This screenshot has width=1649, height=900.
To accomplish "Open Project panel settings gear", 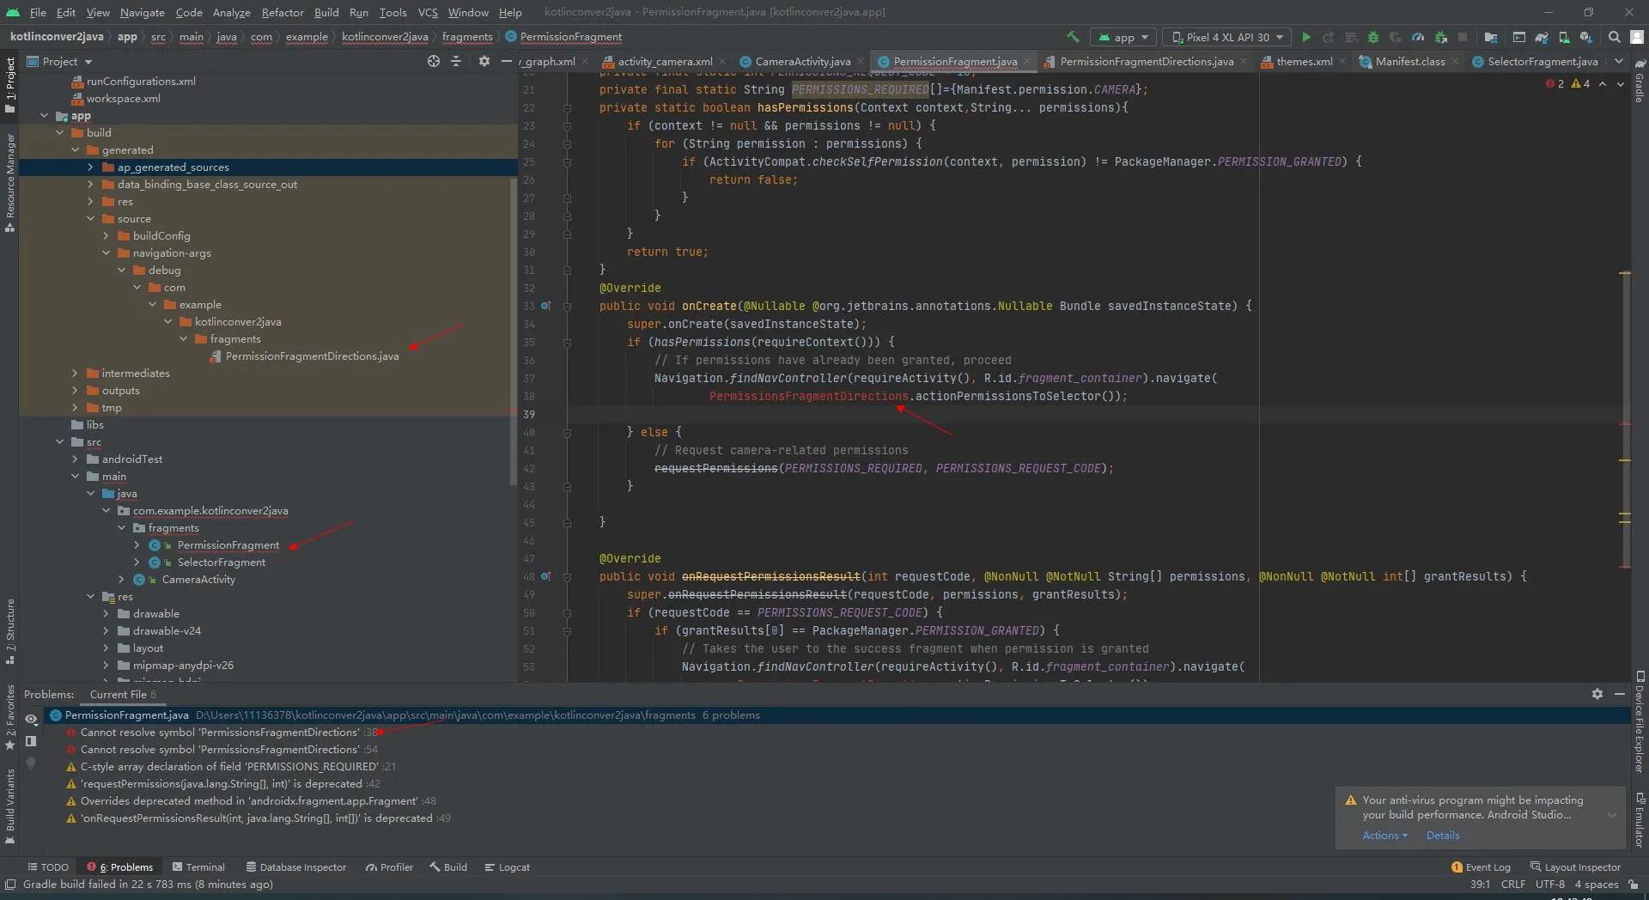I will pyautogui.click(x=484, y=61).
